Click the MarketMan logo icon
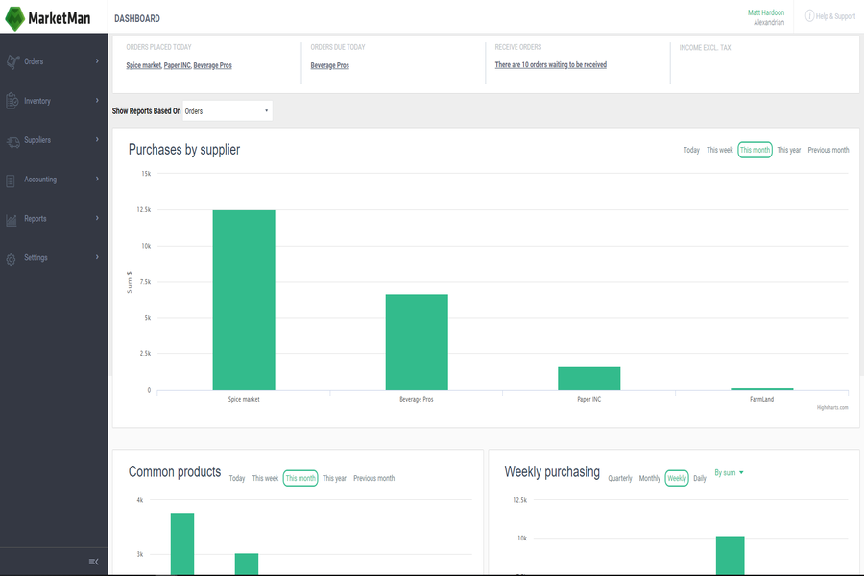The image size is (864, 576). click(14, 18)
